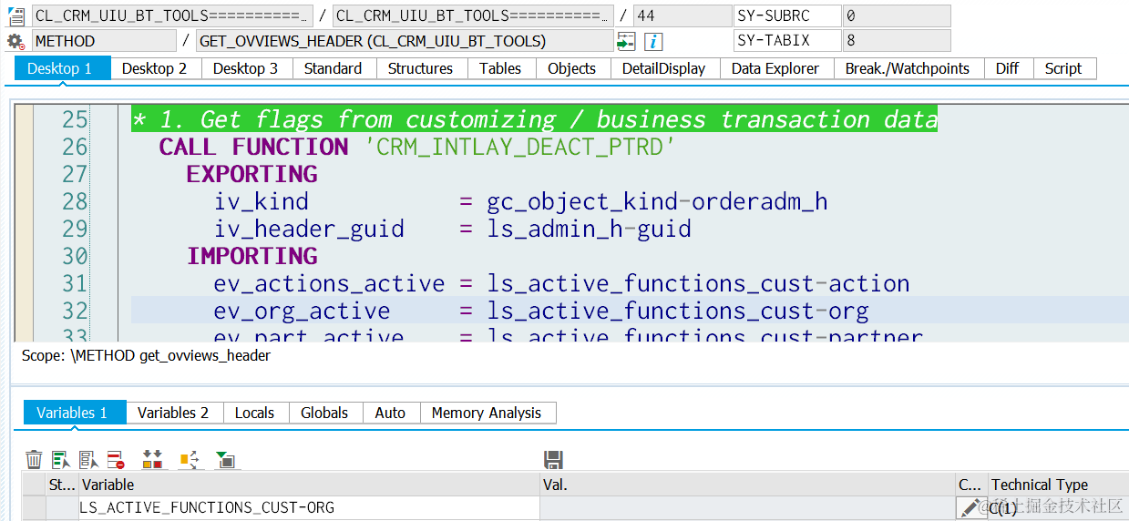Click the green comment on line 25

coord(534,119)
